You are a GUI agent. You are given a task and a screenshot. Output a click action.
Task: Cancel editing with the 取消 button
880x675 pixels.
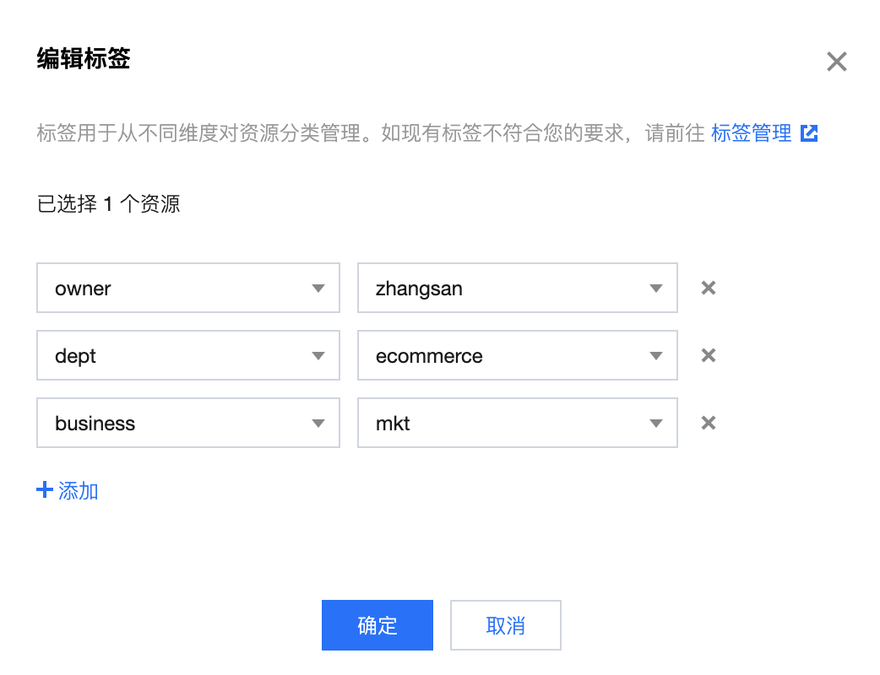click(x=506, y=625)
